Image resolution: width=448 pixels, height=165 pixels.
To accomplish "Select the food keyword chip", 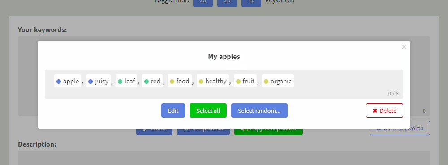I will point(180,81).
